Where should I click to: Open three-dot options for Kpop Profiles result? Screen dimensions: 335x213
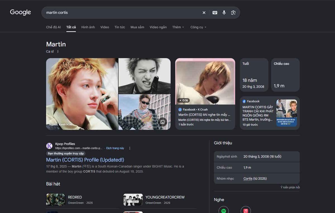point(130,148)
